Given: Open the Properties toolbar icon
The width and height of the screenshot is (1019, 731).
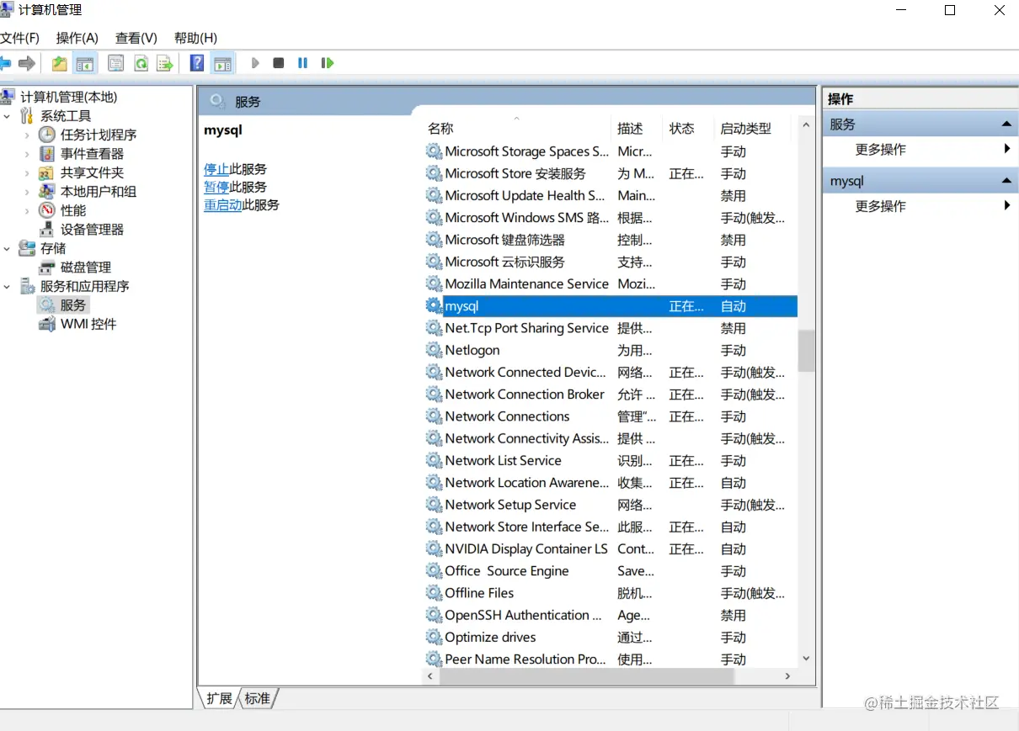Looking at the screenshot, I should pos(116,63).
